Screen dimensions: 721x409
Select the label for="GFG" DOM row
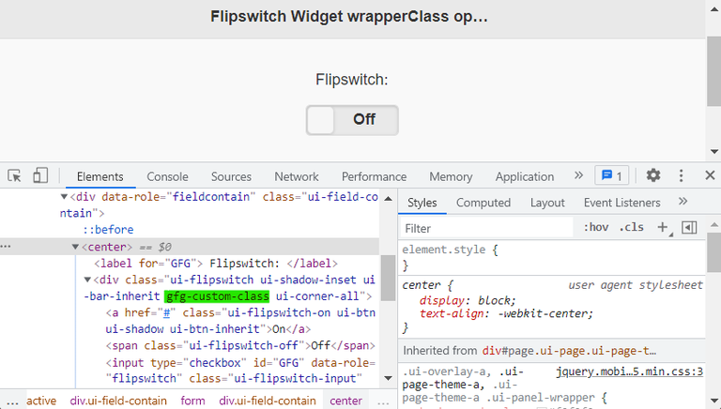point(216,264)
